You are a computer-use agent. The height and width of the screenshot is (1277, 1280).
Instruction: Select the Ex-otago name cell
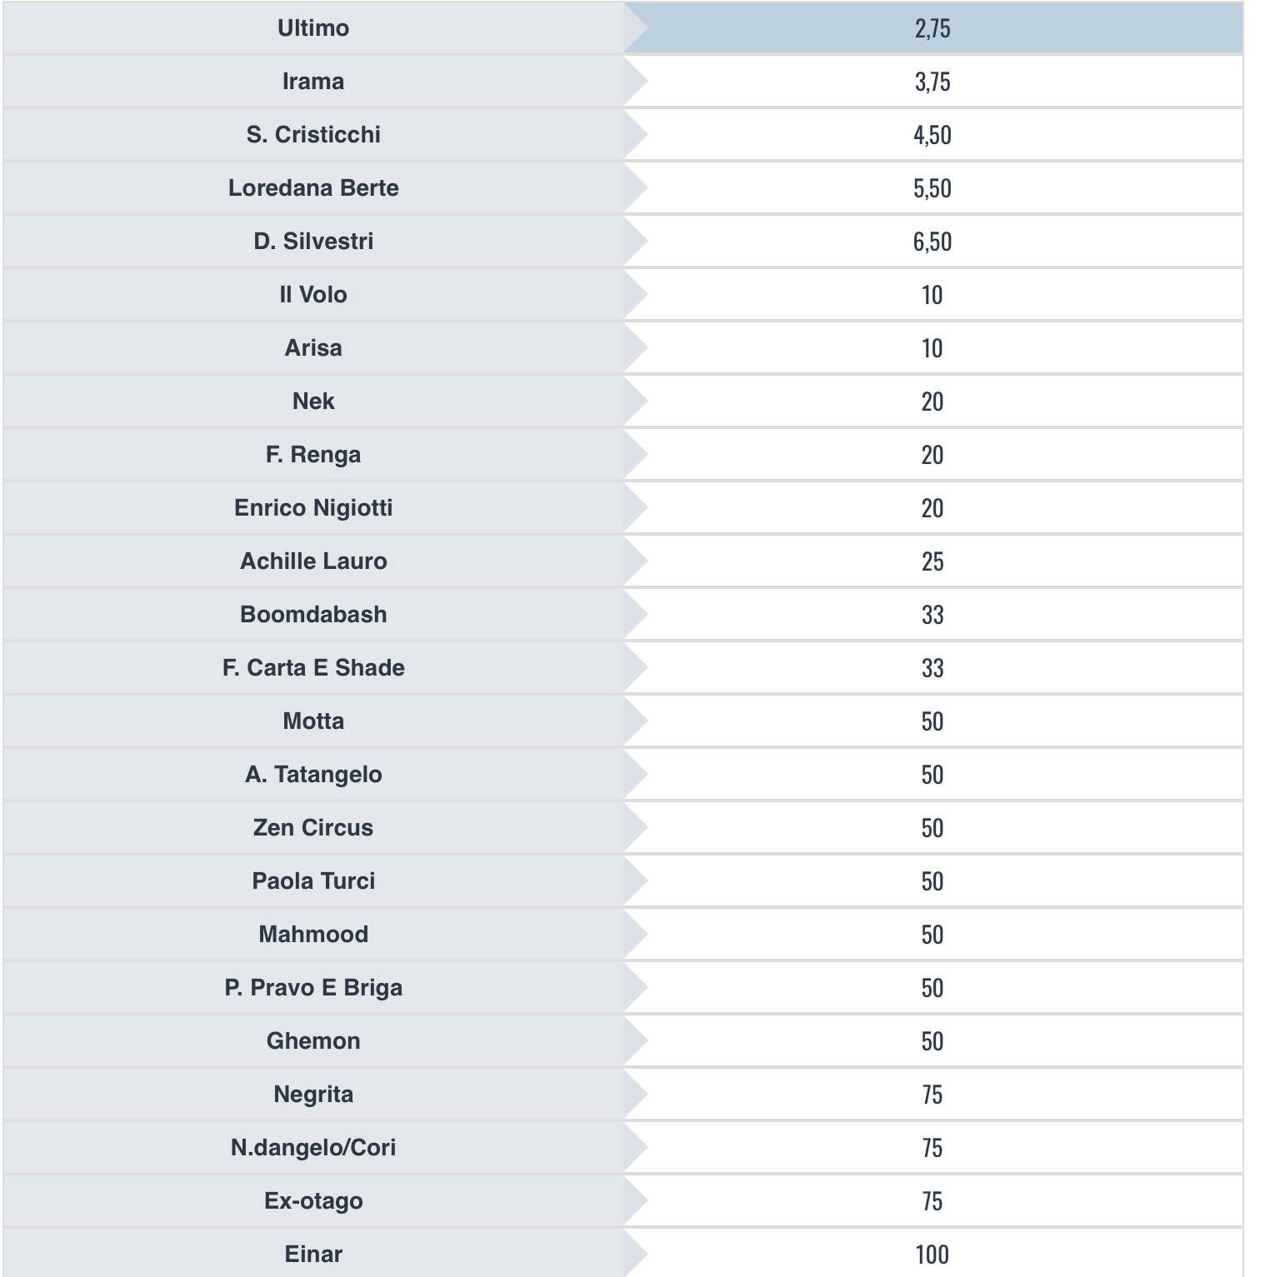(313, 1201)
